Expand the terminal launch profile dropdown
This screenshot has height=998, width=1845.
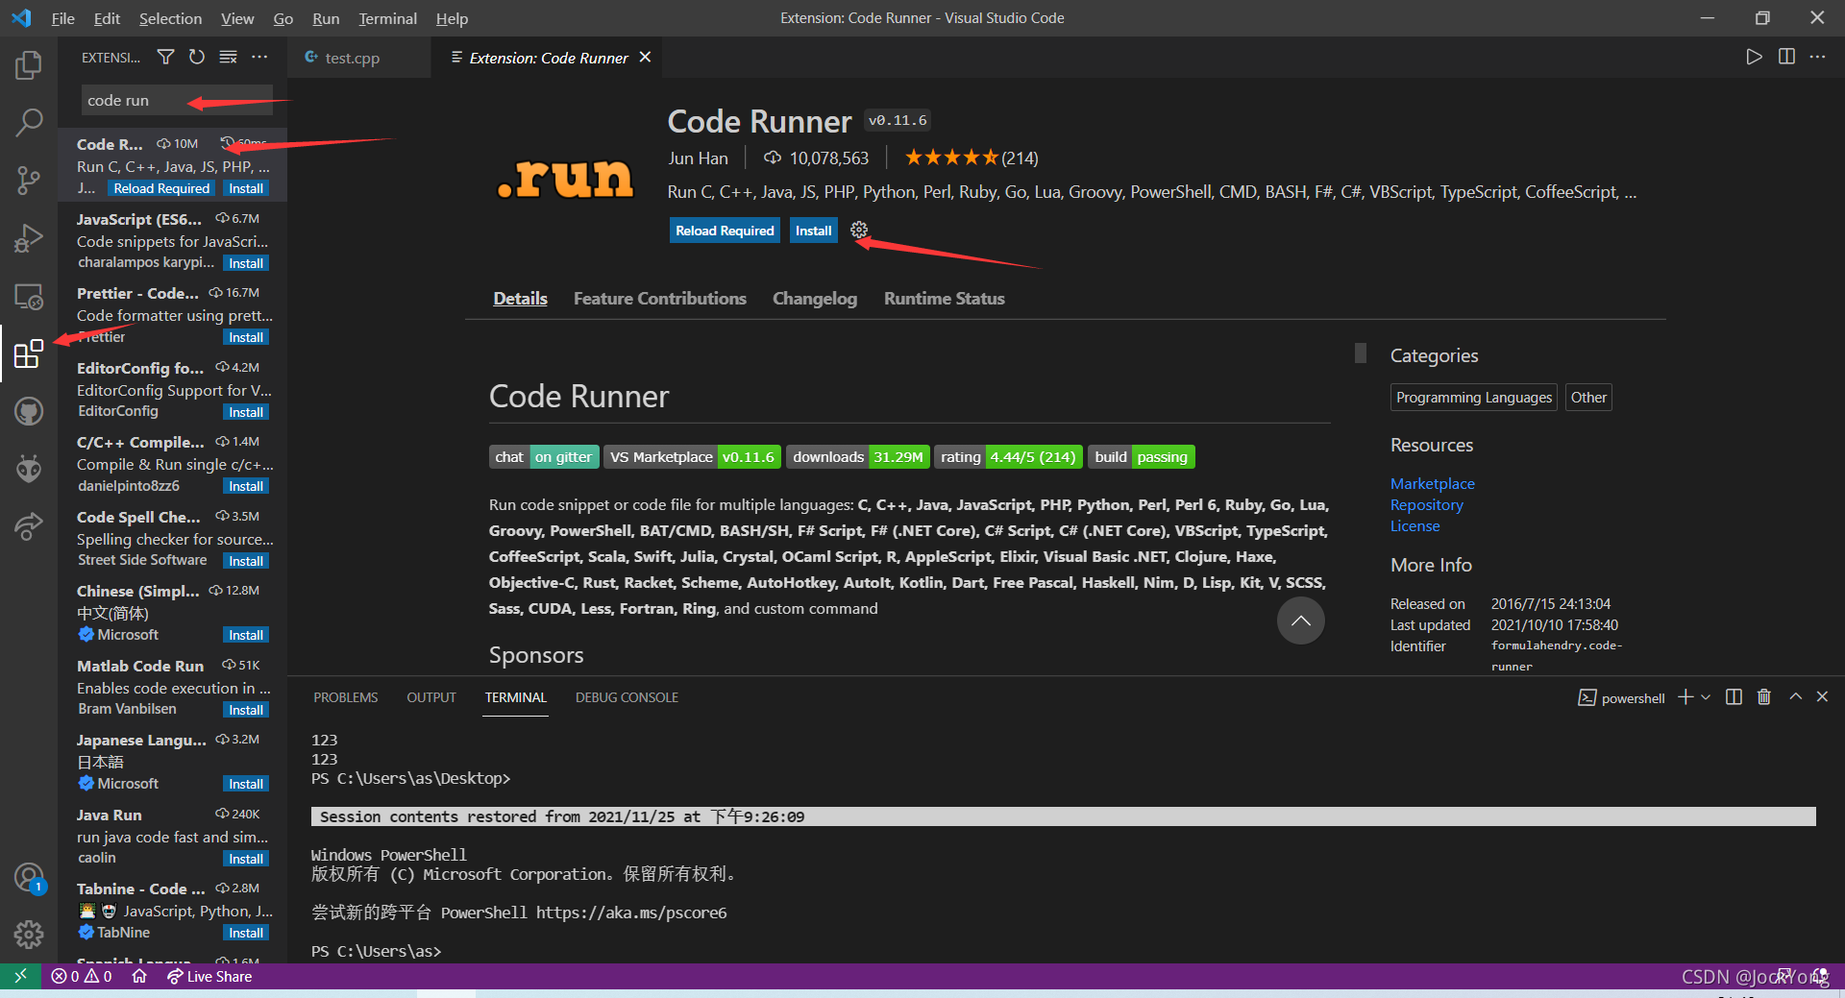coord(1706,697)
